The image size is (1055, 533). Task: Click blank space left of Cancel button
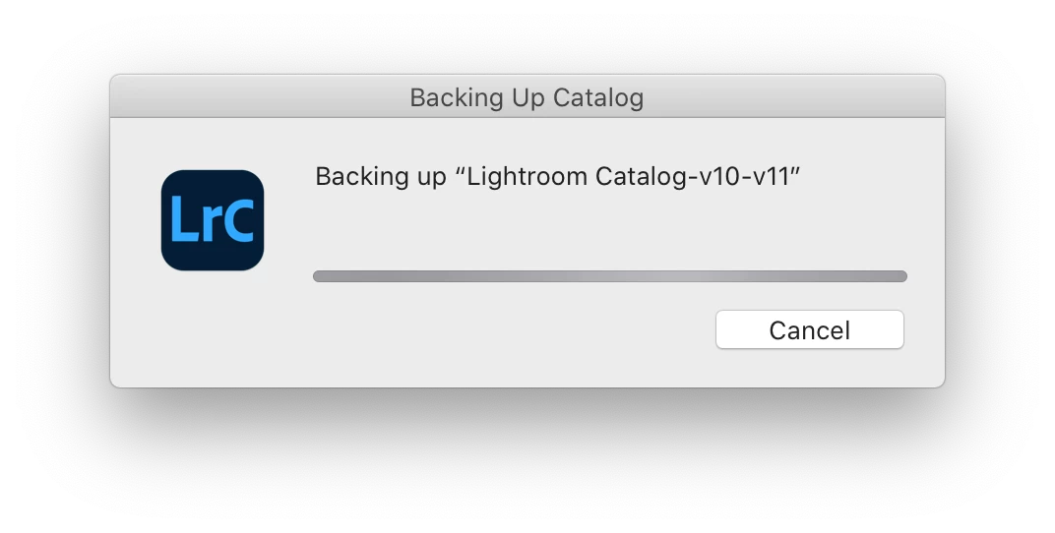click(512, 329)
